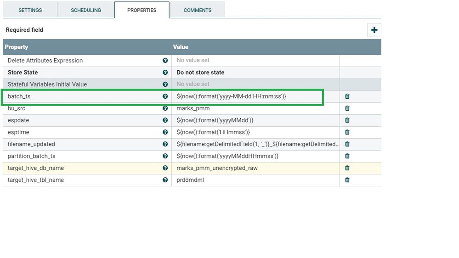The height and width of the screenshot is (258, 459).
Task: Show help icon for bu_src
Action: point(165,108)
